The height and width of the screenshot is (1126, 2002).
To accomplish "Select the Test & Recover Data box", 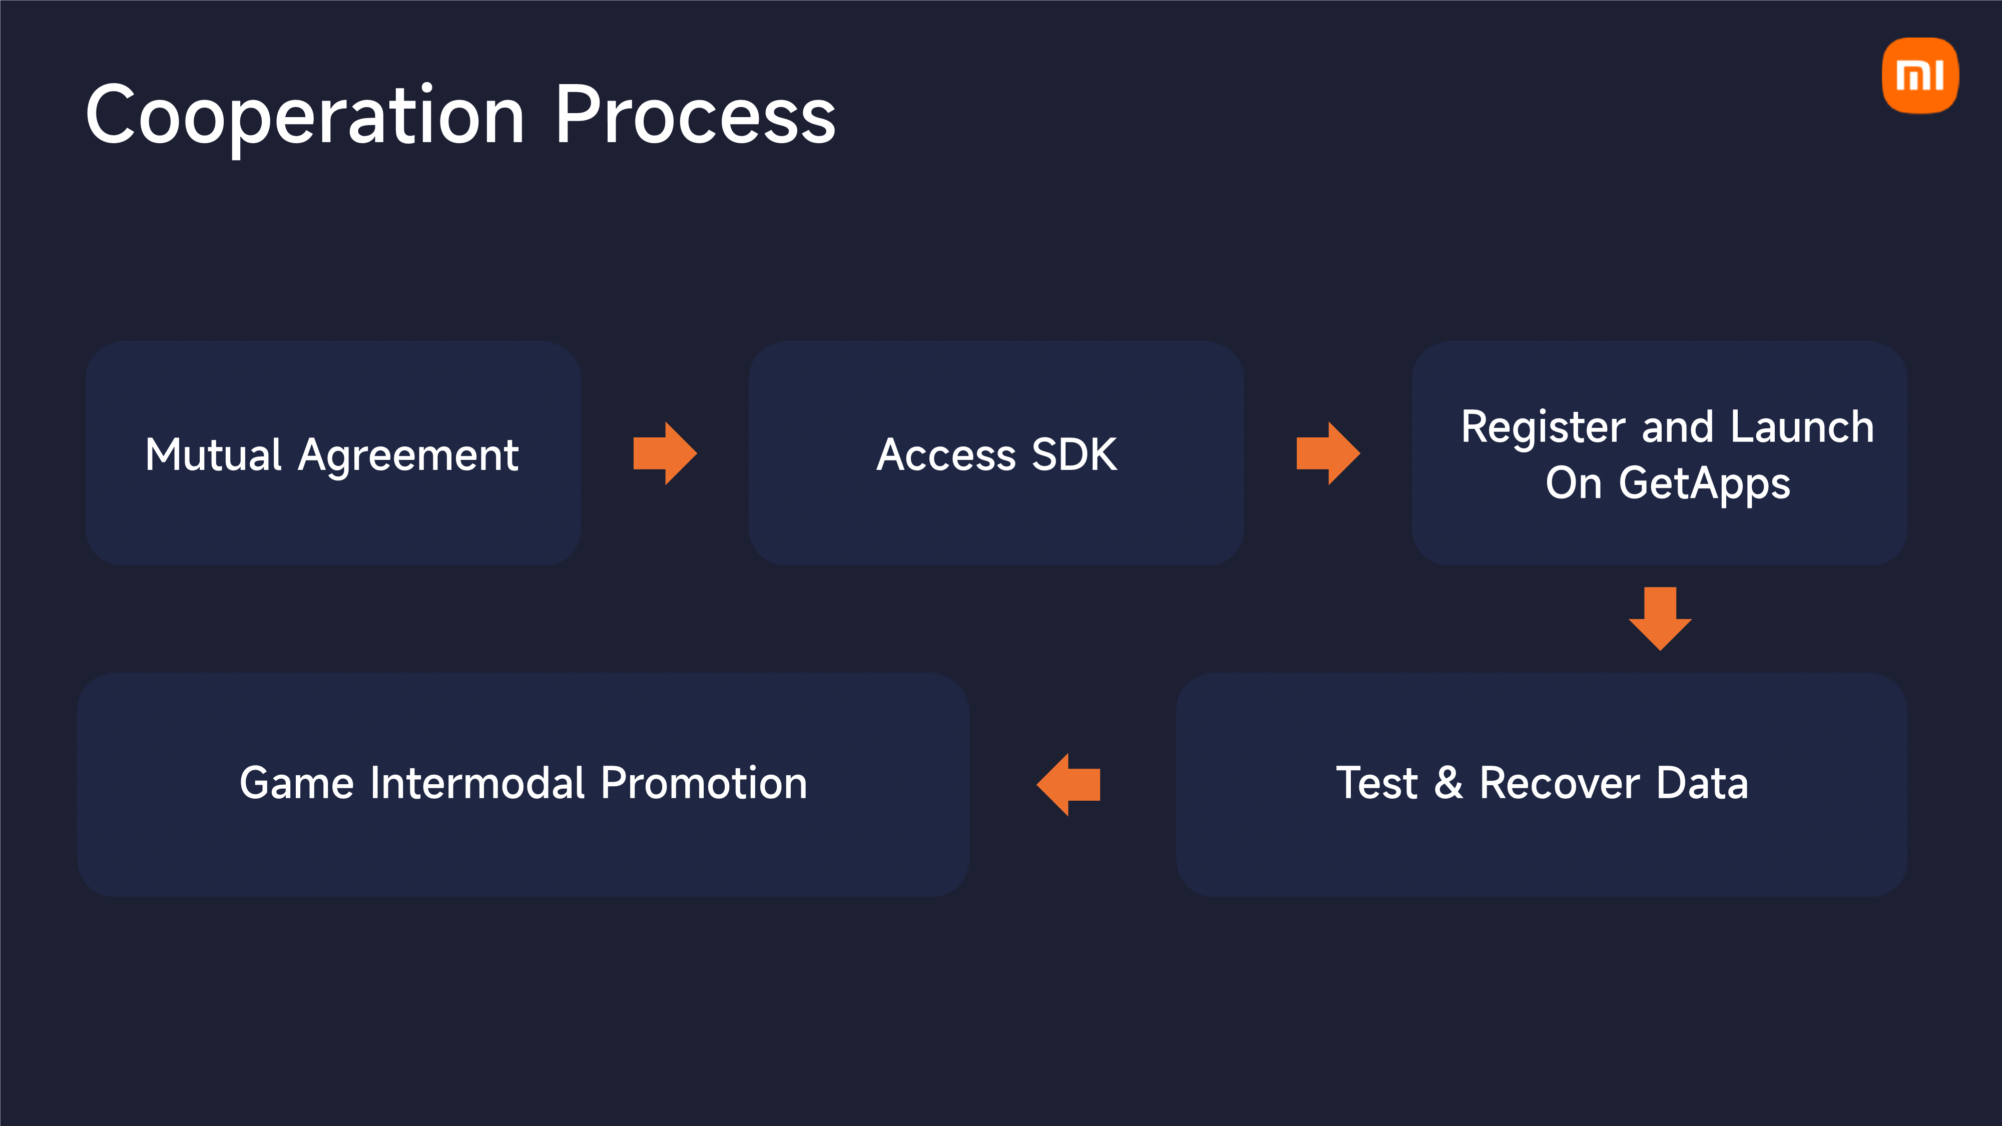I will point(1541,847).
